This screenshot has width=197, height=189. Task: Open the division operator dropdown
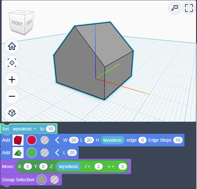click(88, 166)
